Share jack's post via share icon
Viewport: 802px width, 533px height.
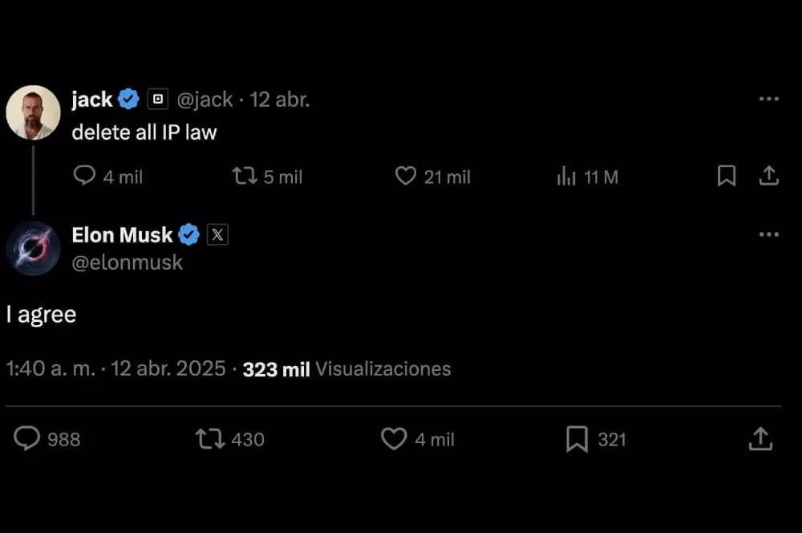[x=768, y=176]
